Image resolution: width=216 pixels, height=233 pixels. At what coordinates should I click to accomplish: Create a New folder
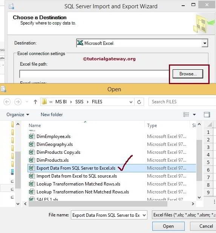[52, 115]
